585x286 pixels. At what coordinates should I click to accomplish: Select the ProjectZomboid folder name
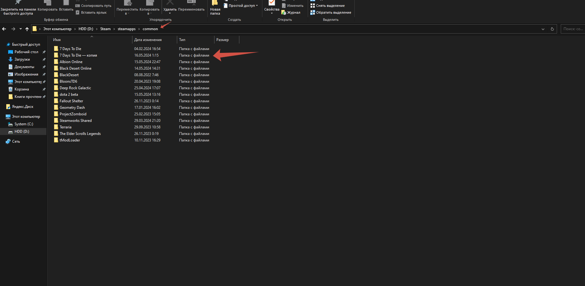click(x=73, y=114)
